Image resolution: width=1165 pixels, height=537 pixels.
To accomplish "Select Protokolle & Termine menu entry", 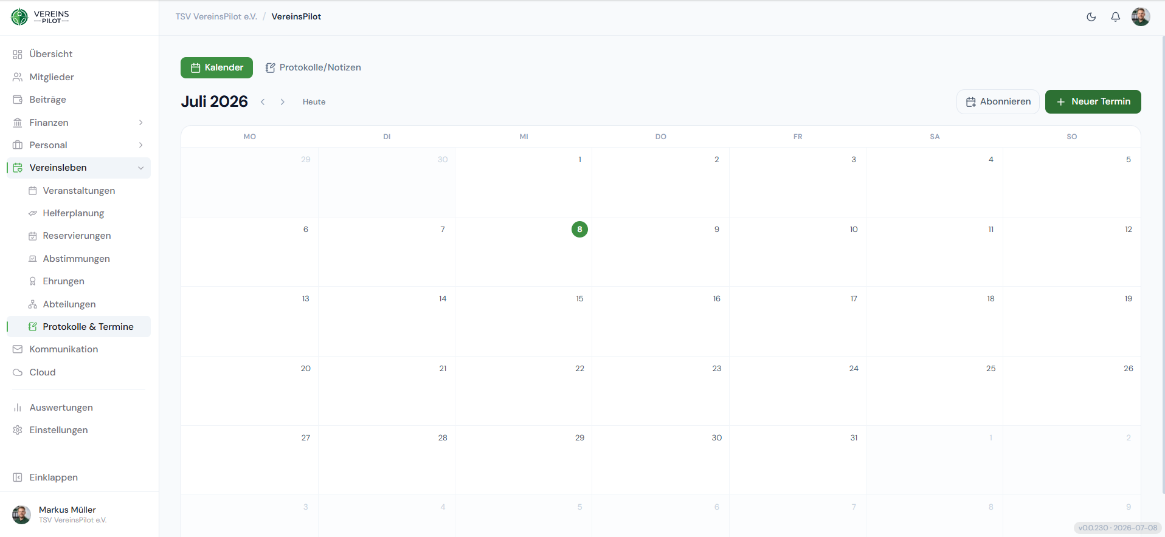I will pos(78,327).
